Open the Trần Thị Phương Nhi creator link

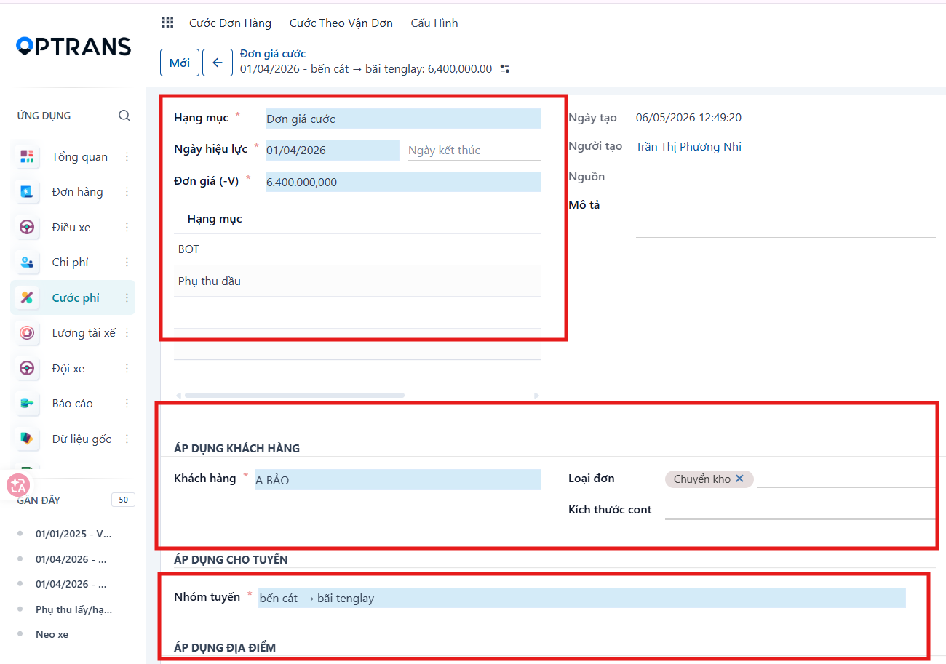tap(688, 146)
